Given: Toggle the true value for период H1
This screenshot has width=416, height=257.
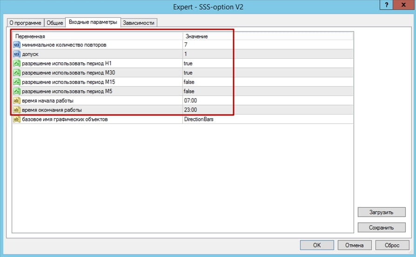Looking at the screenshot, I should coord(188,63).
